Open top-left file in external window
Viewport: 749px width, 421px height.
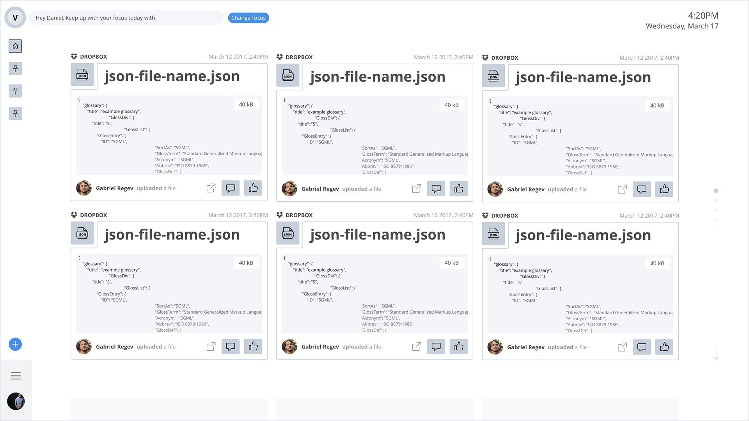pyautogui.click(x=211, y=188)
